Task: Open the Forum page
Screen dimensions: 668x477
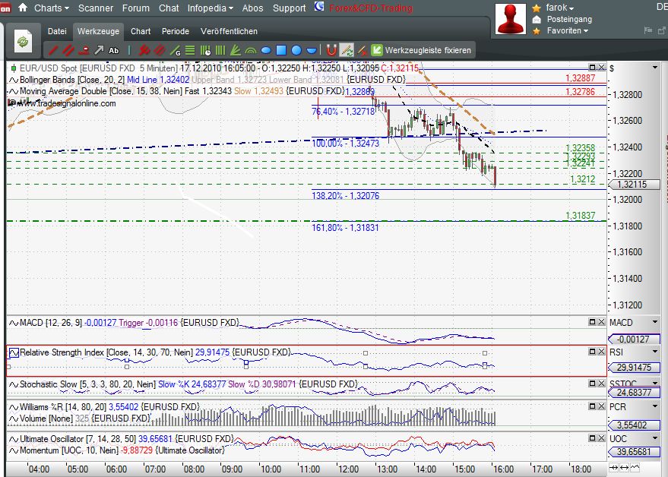Action: 135,8
